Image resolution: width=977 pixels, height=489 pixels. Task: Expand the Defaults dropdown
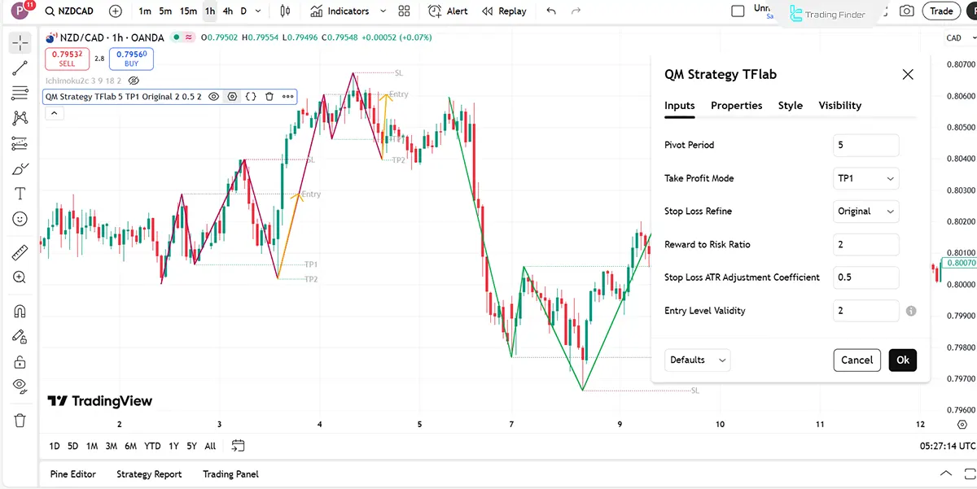coord(697,360)
